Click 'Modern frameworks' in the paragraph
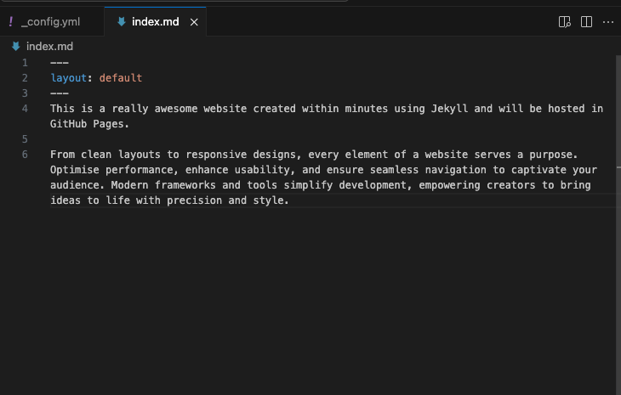Viewport: 621px width, 395px height. [x=163, y=185]
